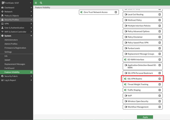Expand the Security Profiles menu chevron
Screen dimensions: 170x120
coord(31,20)
